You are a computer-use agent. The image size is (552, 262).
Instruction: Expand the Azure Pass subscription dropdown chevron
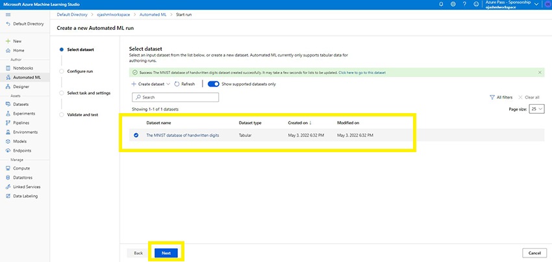click(536, 5)
